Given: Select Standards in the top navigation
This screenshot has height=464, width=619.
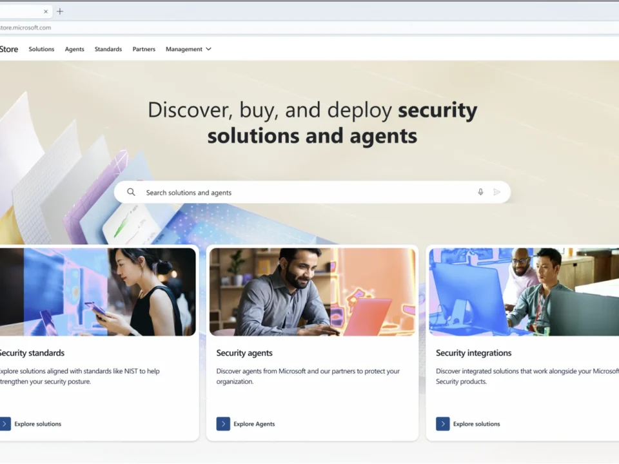Looking at the screenshot, I should pyautogui.click(x=108, y=49).
